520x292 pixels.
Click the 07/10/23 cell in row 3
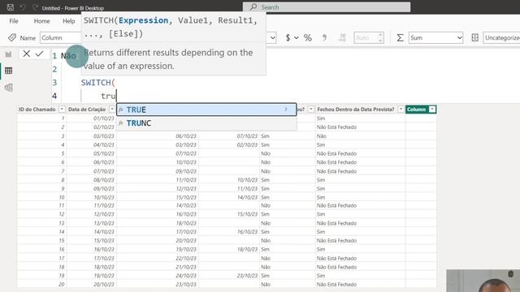(x=247, y=136)
